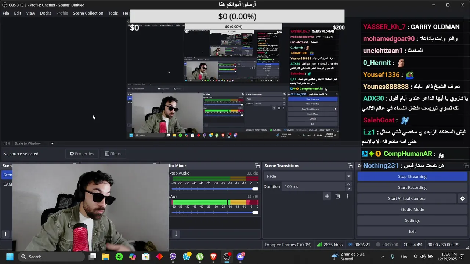Pop out the Audio Mixer dock
470x264 pixels.
(257, 166)
